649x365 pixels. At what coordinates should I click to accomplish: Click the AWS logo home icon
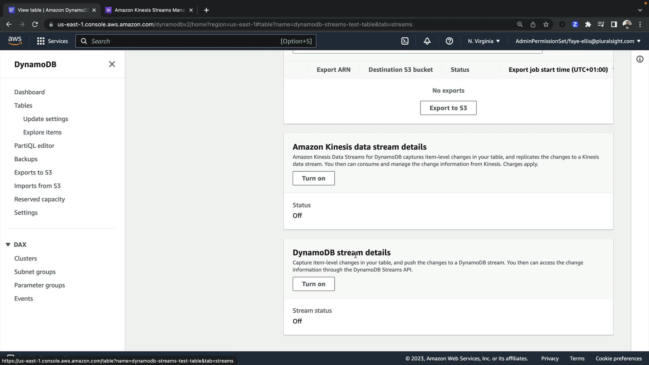15,41
